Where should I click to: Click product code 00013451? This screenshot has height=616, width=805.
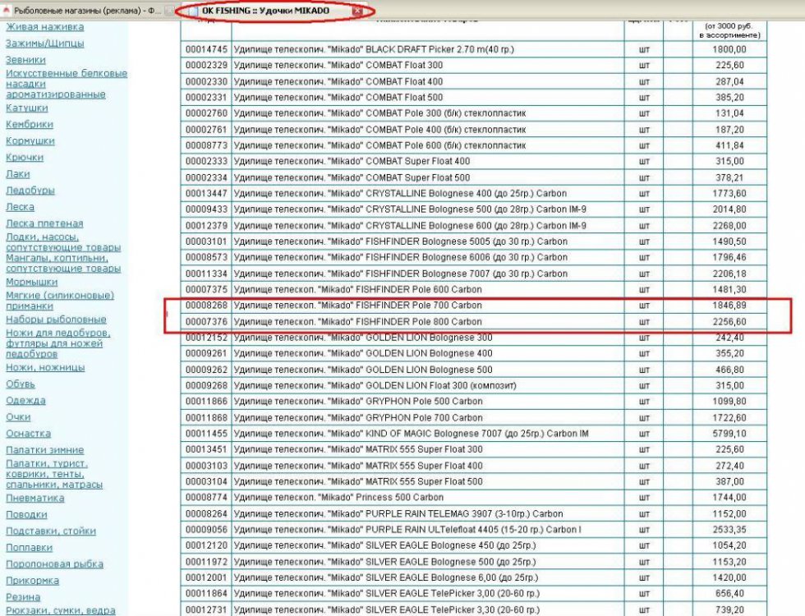206,449
